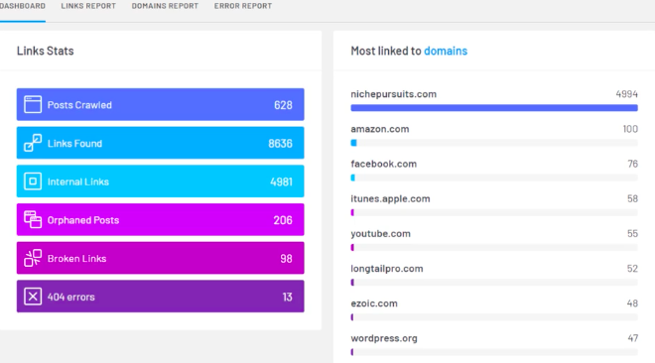This screenshot has width=655, height=363.
Task: Click the 100 count for amazon.com
Action: pos(630,129)
